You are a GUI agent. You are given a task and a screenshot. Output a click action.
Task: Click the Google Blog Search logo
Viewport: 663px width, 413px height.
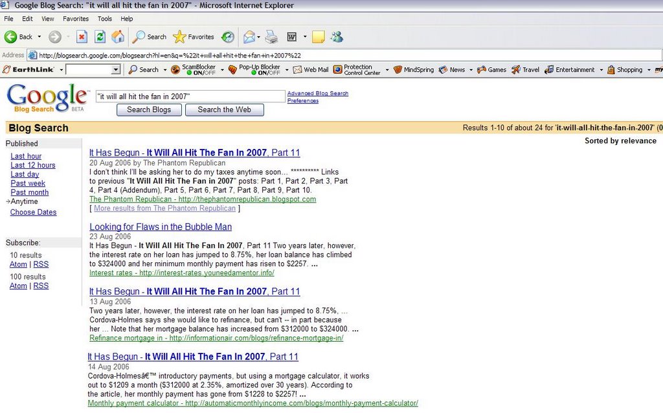47,98
